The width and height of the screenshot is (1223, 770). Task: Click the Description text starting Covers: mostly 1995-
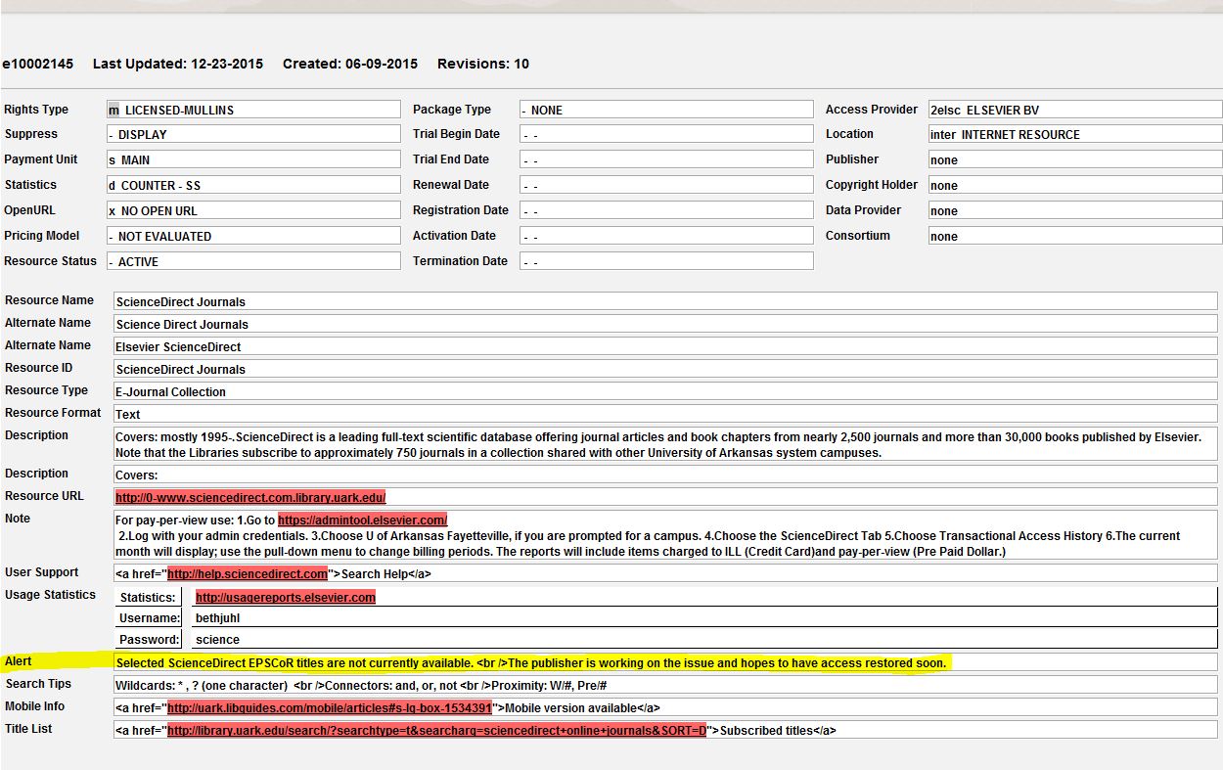pos(665,444)
